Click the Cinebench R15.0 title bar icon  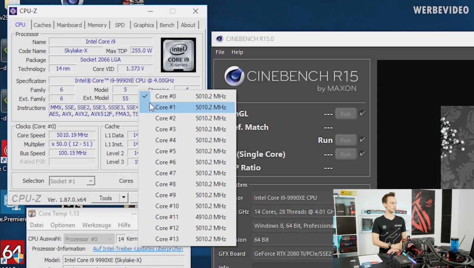point(219,39)
